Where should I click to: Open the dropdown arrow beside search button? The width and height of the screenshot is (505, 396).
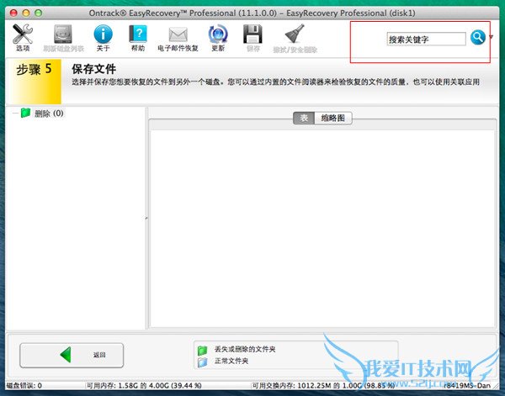tap(491, 37)
